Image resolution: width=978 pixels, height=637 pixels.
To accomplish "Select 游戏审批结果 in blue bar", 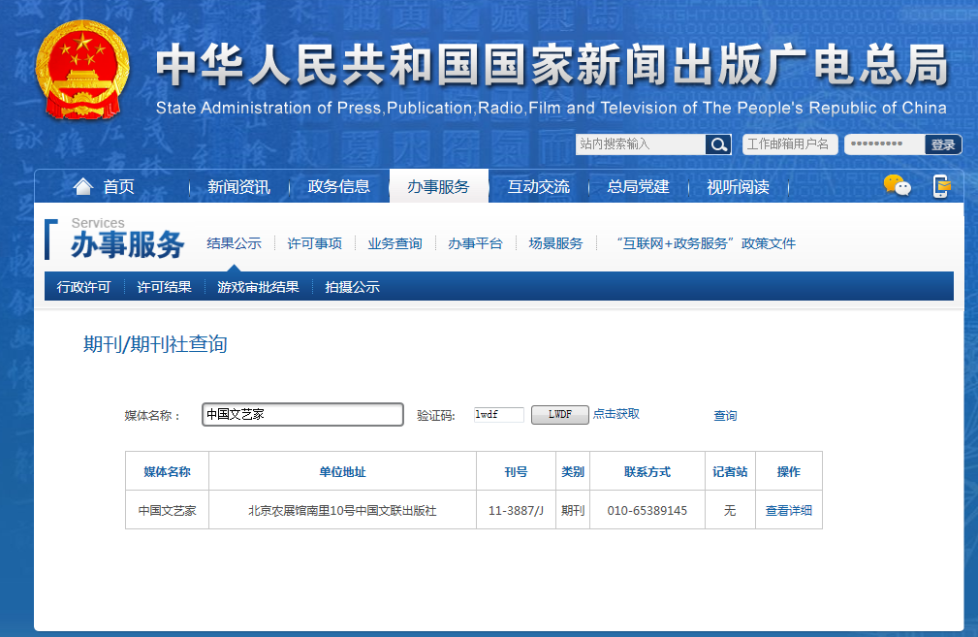I will [x=258, y=287].
